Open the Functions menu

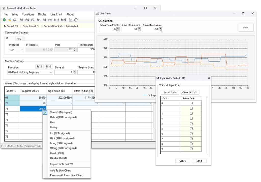coord(28,14)
